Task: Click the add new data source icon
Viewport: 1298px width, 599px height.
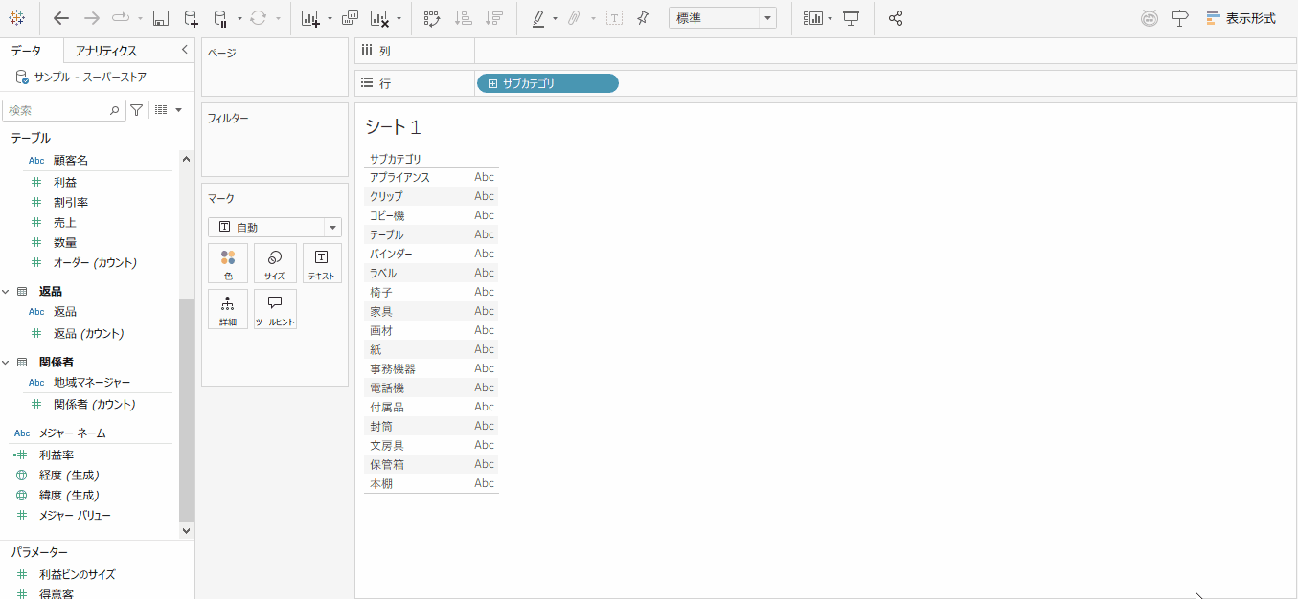Action: point(191,18)
